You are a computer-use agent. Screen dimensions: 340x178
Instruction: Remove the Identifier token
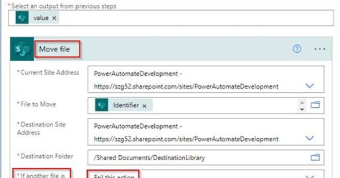(144, 106)
